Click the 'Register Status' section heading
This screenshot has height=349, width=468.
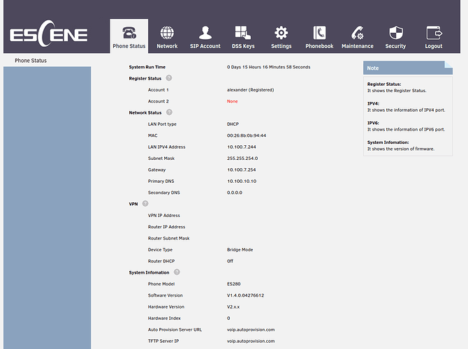(145, 78)
